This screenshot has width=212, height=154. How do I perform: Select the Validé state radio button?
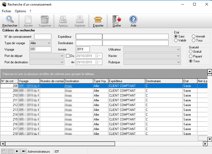[176, 40]
